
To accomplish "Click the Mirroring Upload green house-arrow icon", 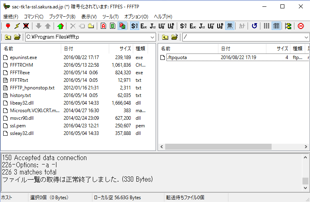I will click(60, 26).
